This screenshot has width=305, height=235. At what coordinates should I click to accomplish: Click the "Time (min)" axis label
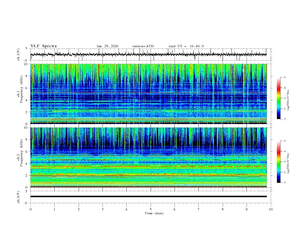pyautogui.click(x=154, y=213)
